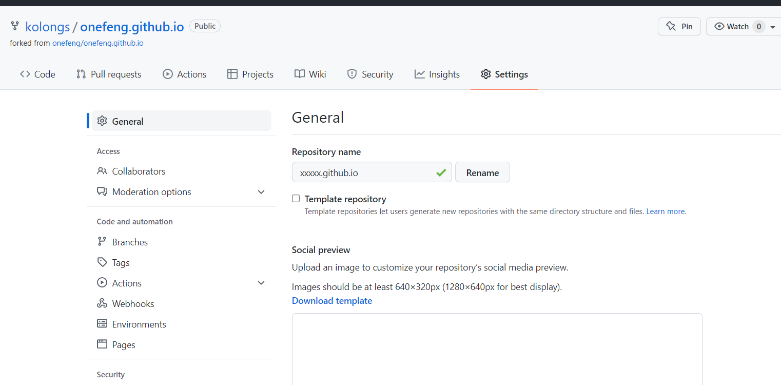Select General in the settings sidebar
This screenshot has width=781, height=385.
click(181, 121)
